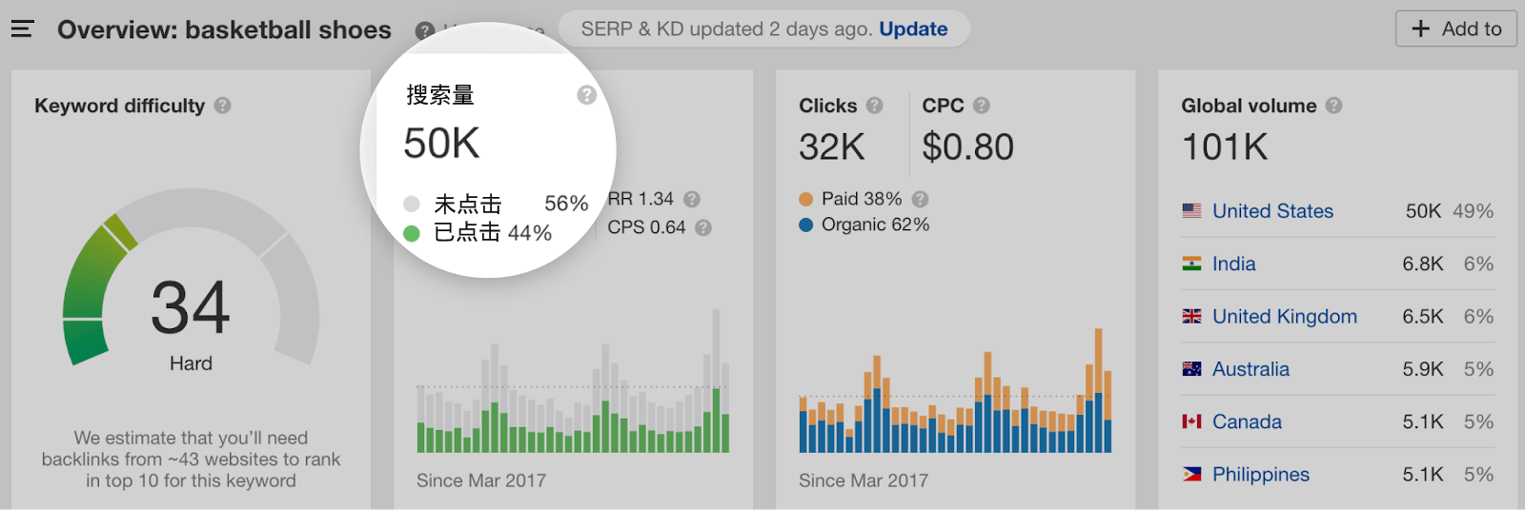Open the United Kingdom country link
Image resolution: width=1525 pixels, height=510 pixels.
tap(1284, 317)
